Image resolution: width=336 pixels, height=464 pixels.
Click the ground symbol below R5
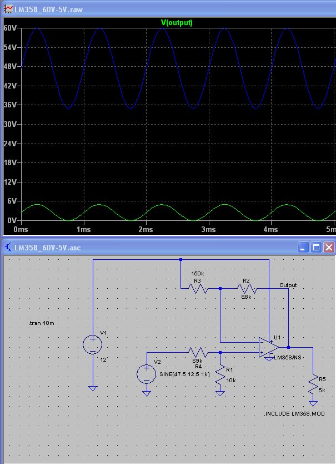pos(313,403)
